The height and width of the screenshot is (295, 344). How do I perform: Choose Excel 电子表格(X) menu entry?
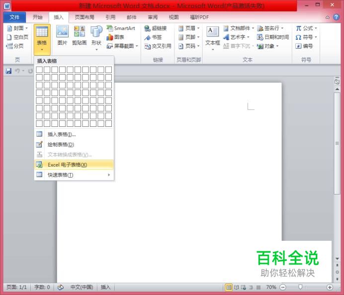(74, 165)
